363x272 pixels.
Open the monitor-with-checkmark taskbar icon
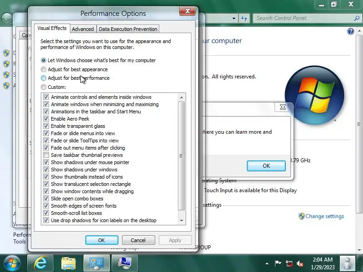tap(125, 263)
